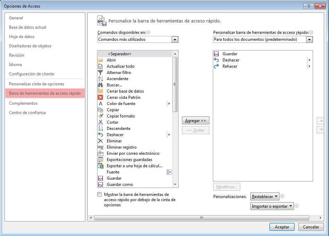Switch to Centro de confianza section

27,113
